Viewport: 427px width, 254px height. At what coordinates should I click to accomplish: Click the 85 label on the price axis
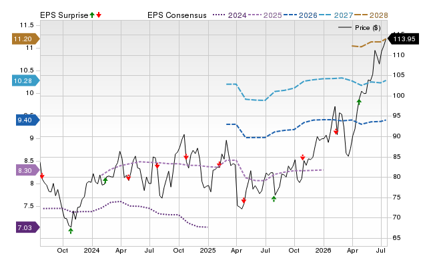point(397,156)
